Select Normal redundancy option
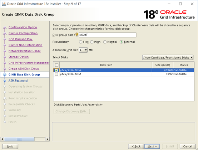 click(105, 42)
